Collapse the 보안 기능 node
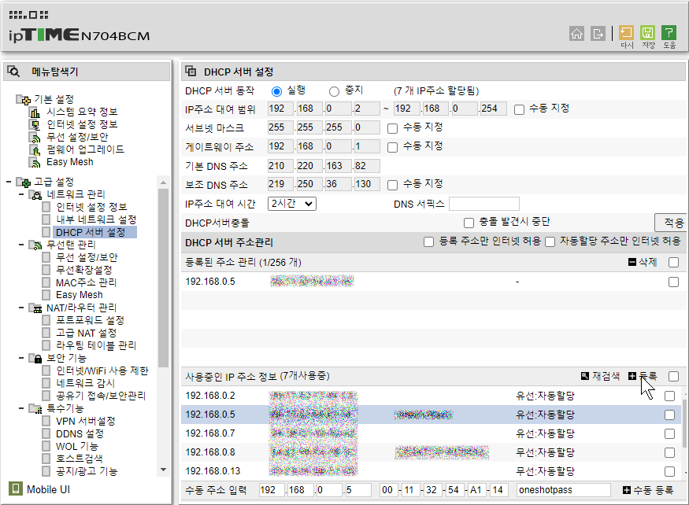The height and width of the screenshot is (505, 689). (x=21, y=358)
